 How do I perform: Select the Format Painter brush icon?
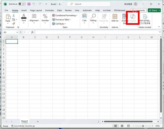pos(14,24)
